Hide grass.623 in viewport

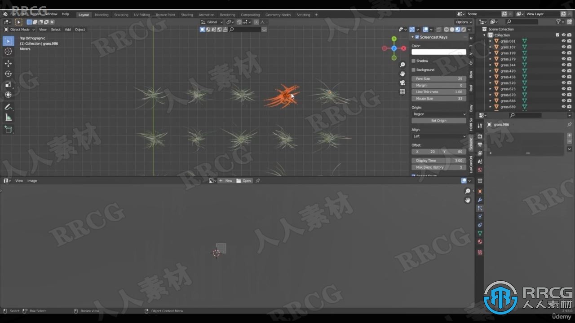(563, 89)
